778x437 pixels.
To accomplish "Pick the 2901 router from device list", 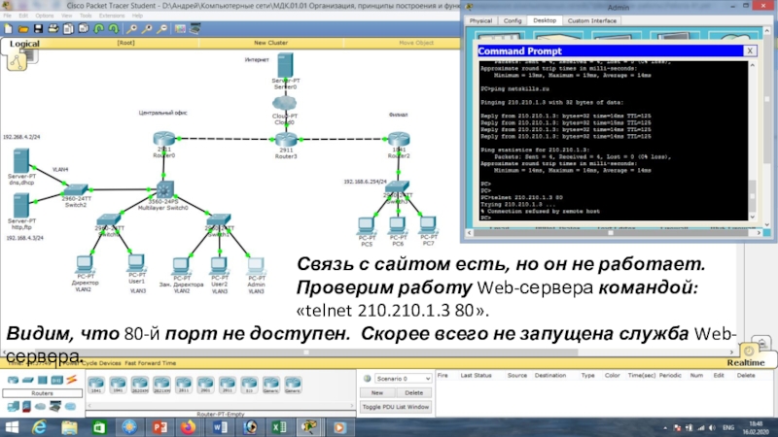I will tap(205, 385).
